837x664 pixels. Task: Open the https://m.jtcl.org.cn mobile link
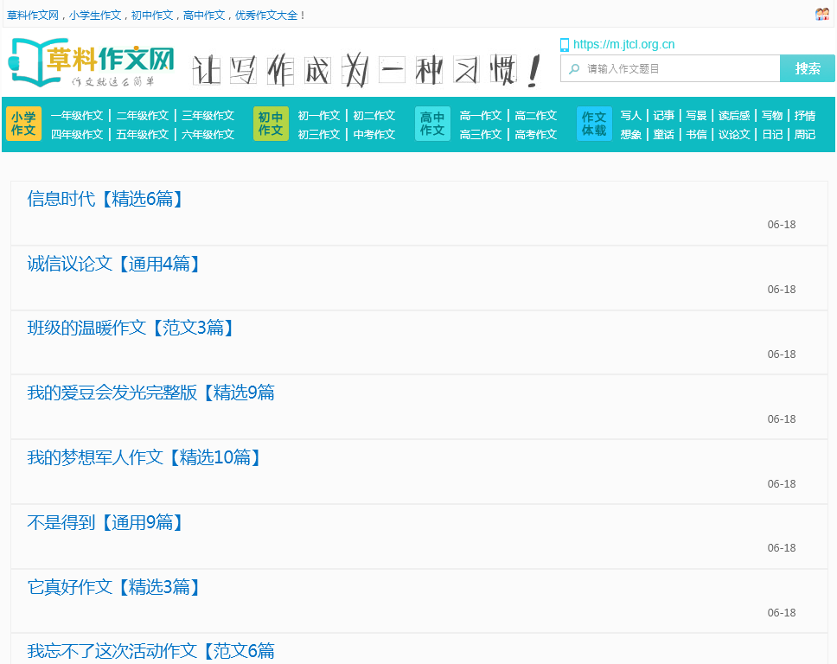pos(623,44)
